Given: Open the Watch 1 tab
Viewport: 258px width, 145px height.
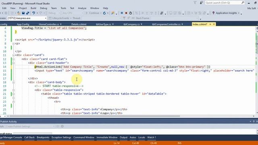Looking at the screenshot, I should (152, 137).
